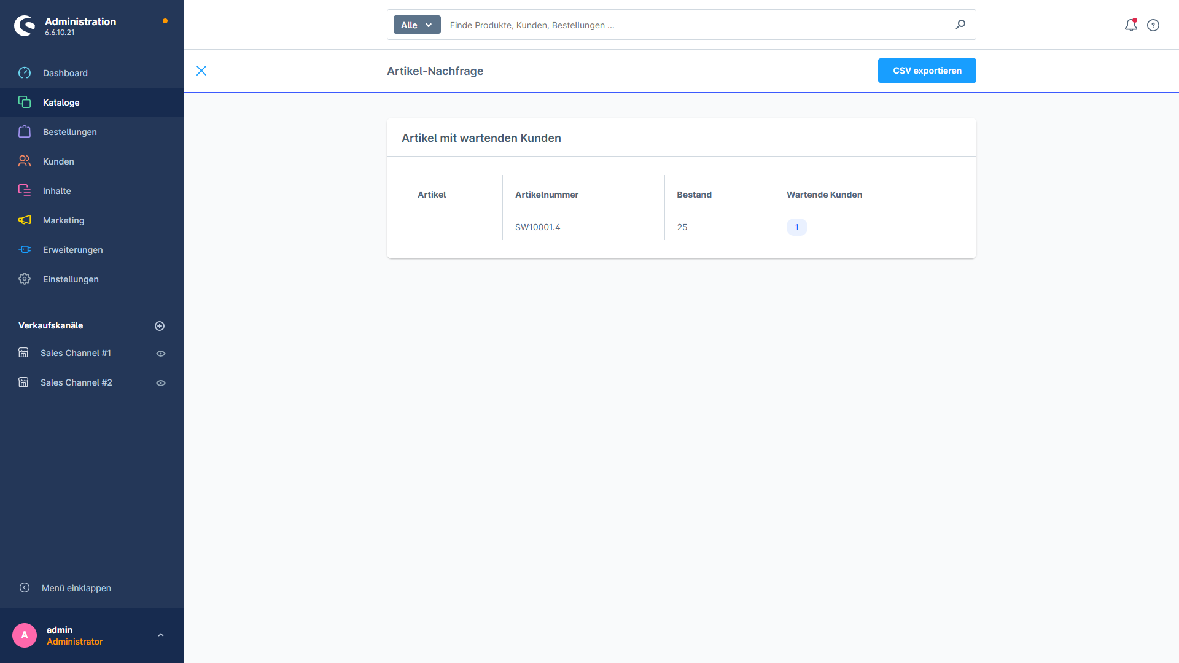Click the Shopware logo icon
The height and width of the screenshot is (663, 1179).
click(x=25, y=26)
